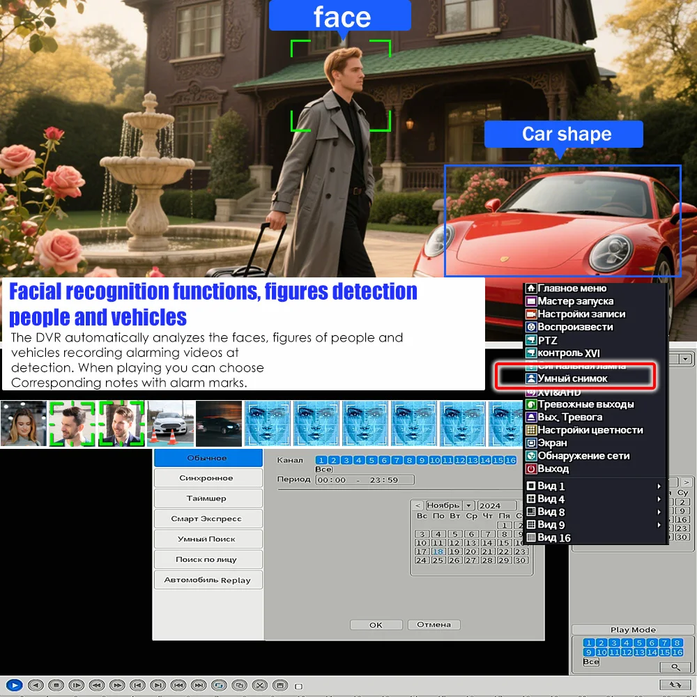Click the scissors cut-clip icon
Image resolution: width=697 pixels, height=697 pixels.
pyautogui.click(x=260, y=685)
